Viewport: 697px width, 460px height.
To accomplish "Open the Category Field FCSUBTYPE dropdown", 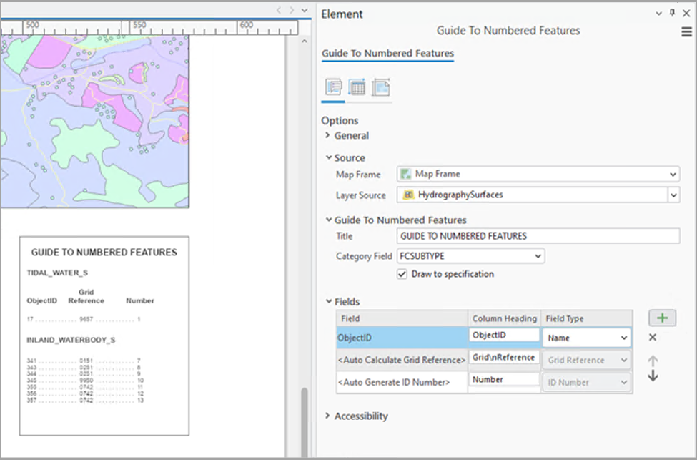I will tap(470, 256).
